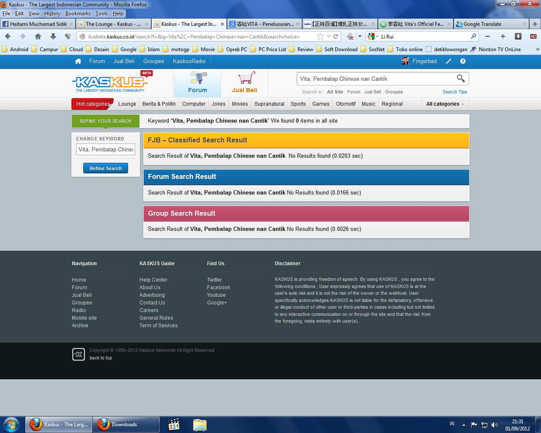Viewport: 541px width, 433px height.
Task: Switch to Haitami Muchamad Sidik Facebook tab
Action: pos(38,24)
